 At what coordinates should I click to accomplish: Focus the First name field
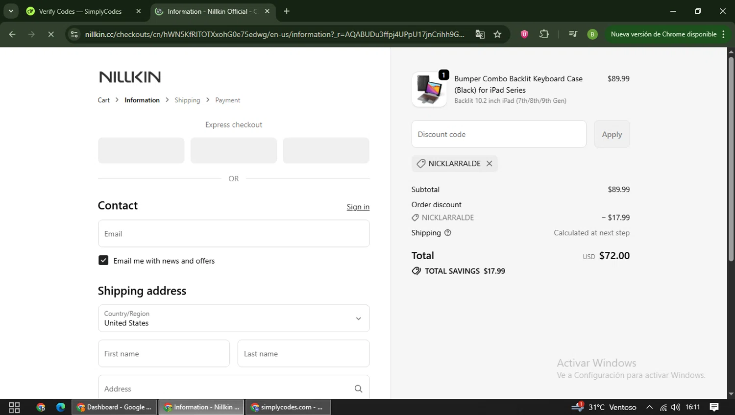164,354
